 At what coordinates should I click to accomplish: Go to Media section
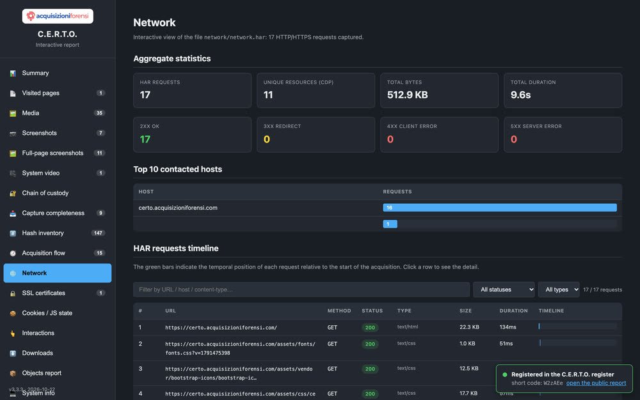tap(58, 113)
